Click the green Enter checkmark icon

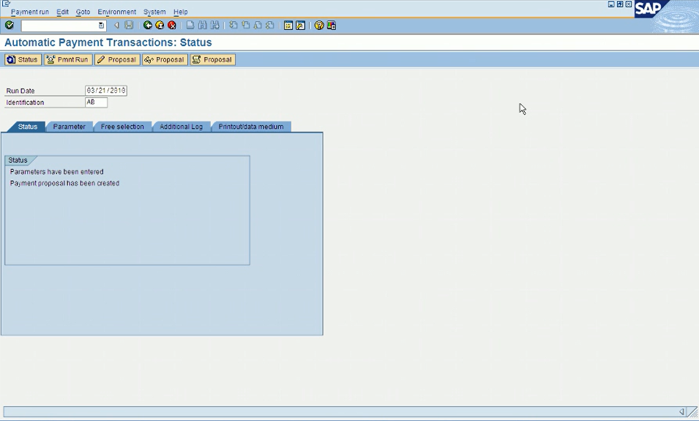[10, 26]
